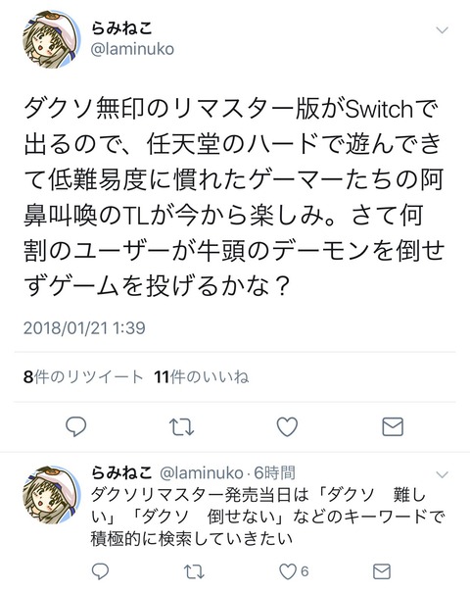470x592 pixels.
Task: Select the らみねこ name on second tweet
Action: coord(121,472)
